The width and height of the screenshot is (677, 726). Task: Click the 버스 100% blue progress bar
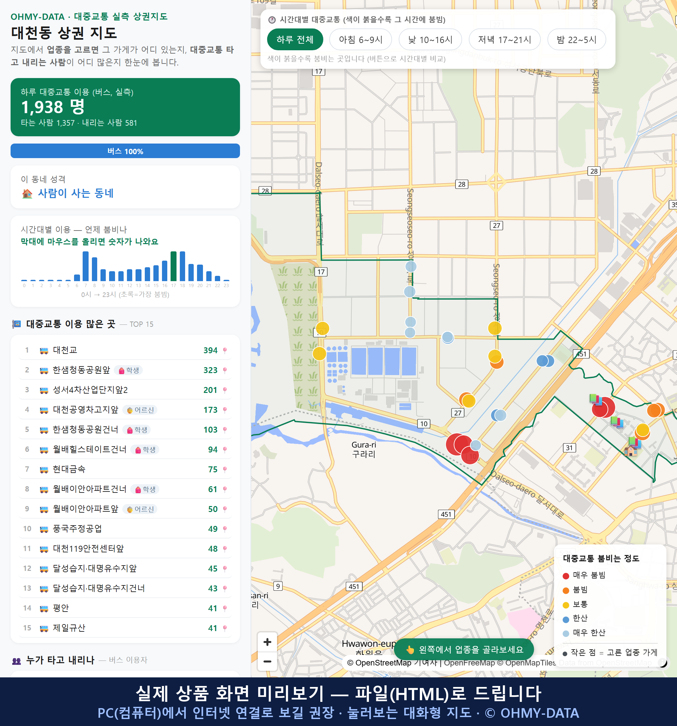[x=125, y=151]
